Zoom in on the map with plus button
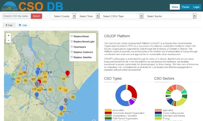This screenshot has height=121, width=203. pos(8,35)
